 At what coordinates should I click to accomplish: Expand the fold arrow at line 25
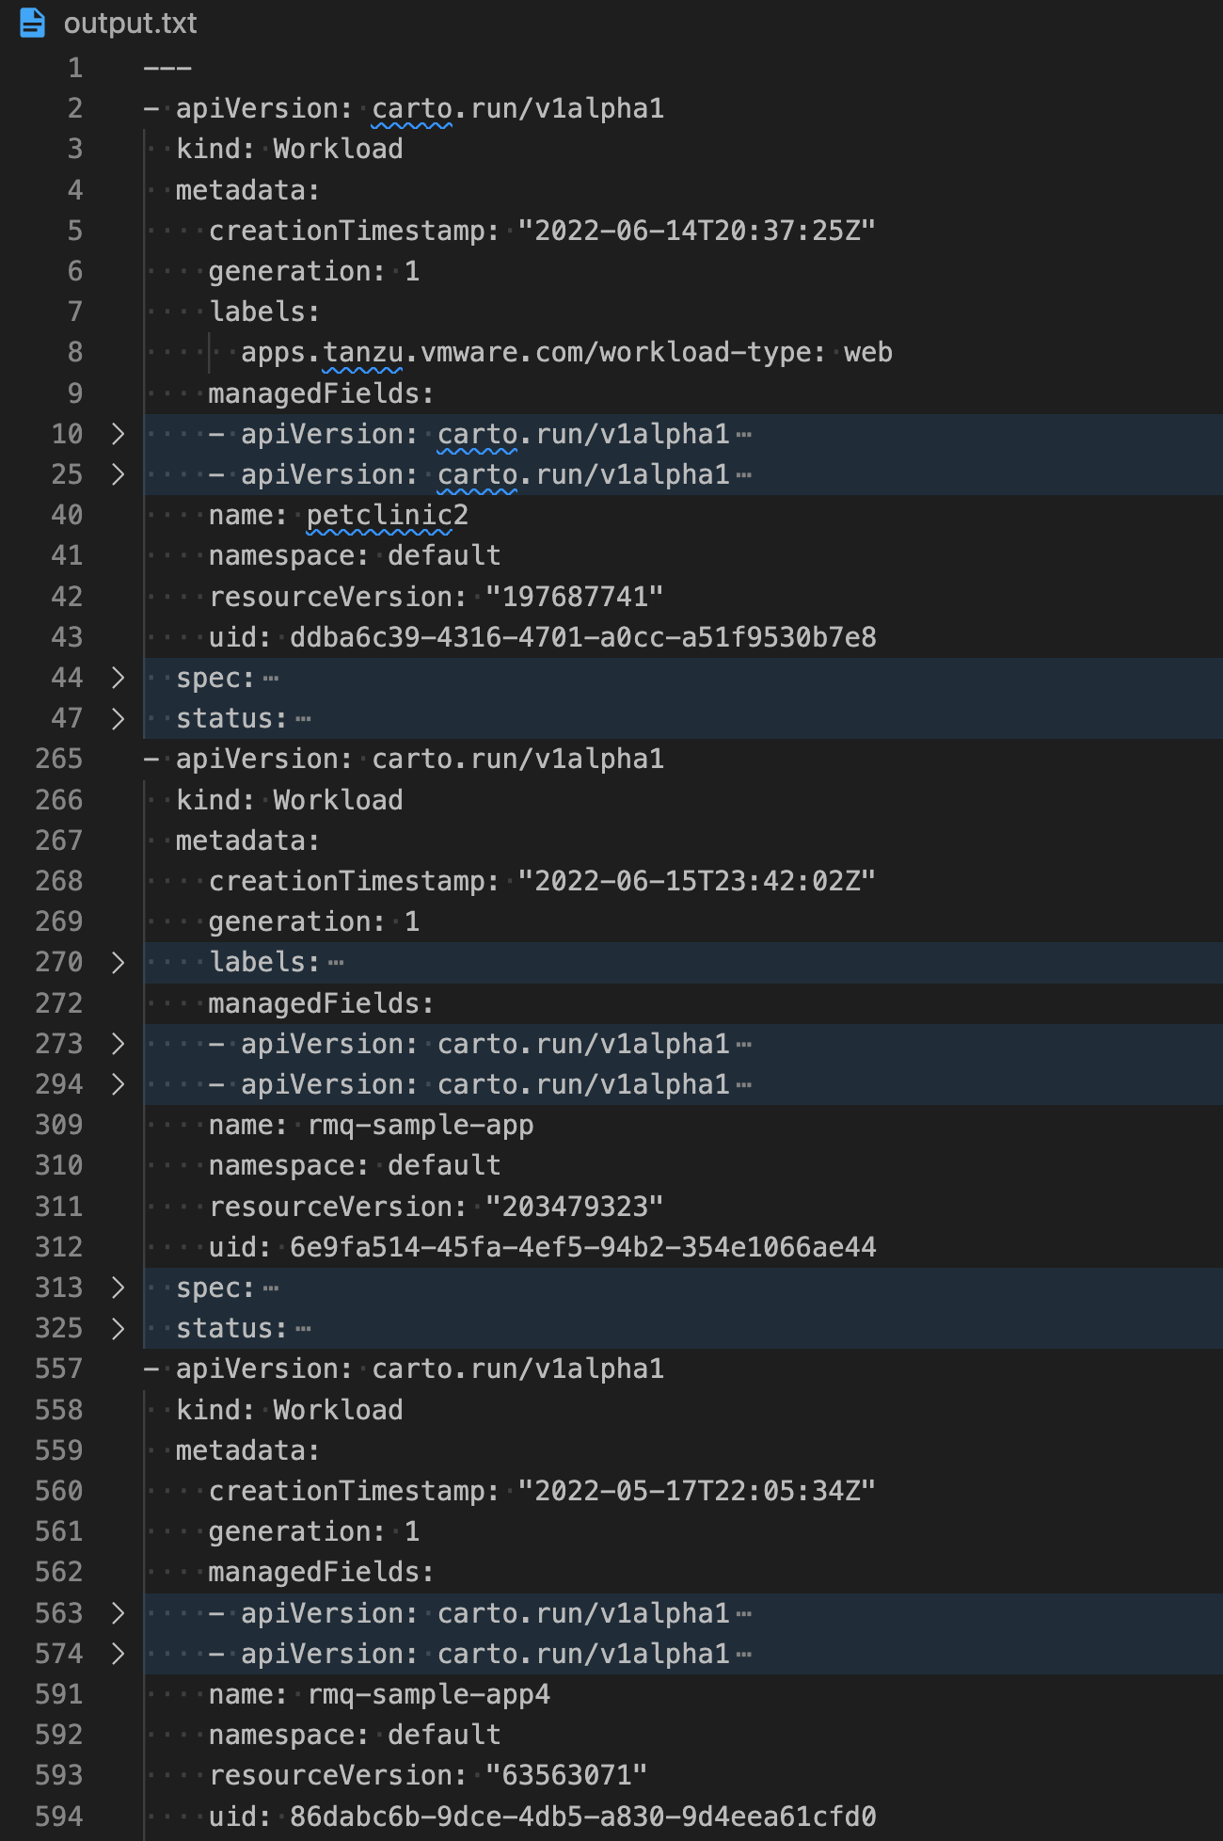tap(118, 474)
